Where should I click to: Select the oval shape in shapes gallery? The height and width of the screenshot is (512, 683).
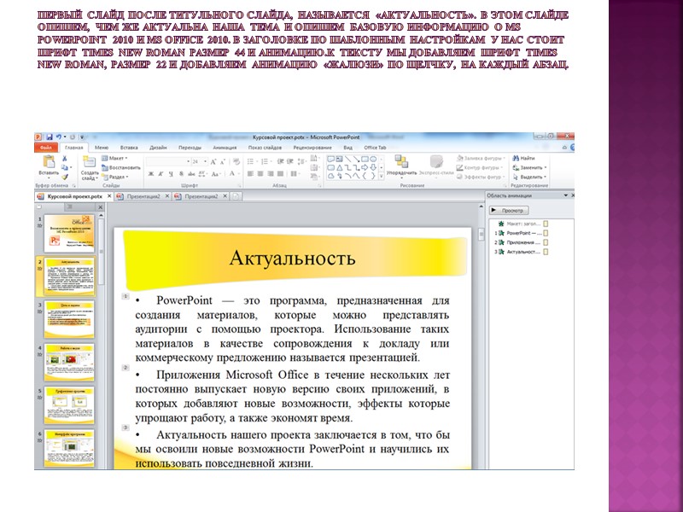point(373,159)
